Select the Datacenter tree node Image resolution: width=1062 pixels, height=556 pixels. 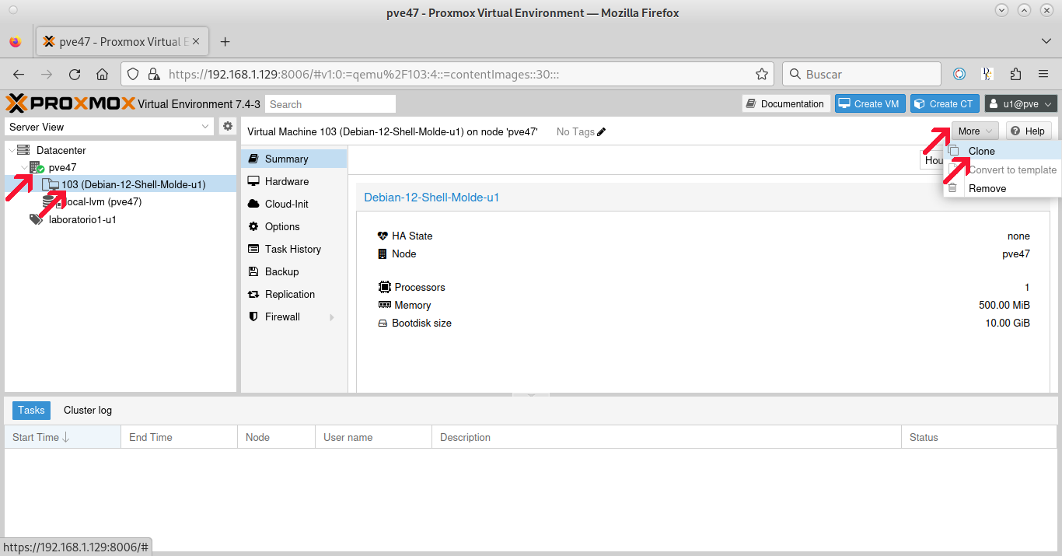tap(61, 150)
